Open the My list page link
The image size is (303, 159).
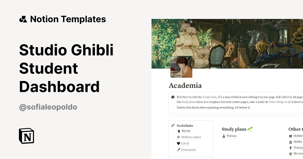(x=186, y=131)
